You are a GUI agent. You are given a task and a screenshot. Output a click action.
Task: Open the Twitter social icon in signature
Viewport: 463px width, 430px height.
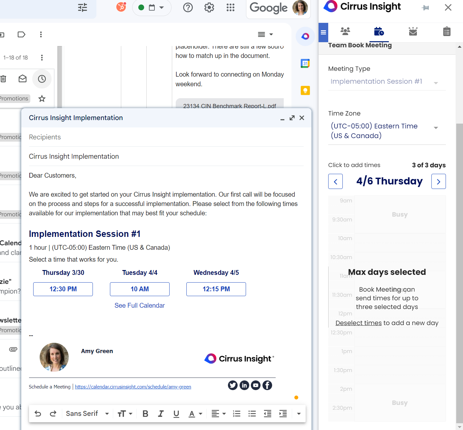pos(233,385)
